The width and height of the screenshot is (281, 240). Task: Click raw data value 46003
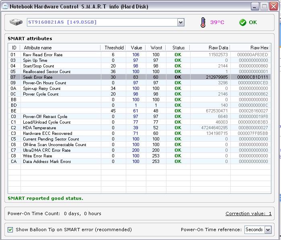pyautogui.click(x=222, y=122)
